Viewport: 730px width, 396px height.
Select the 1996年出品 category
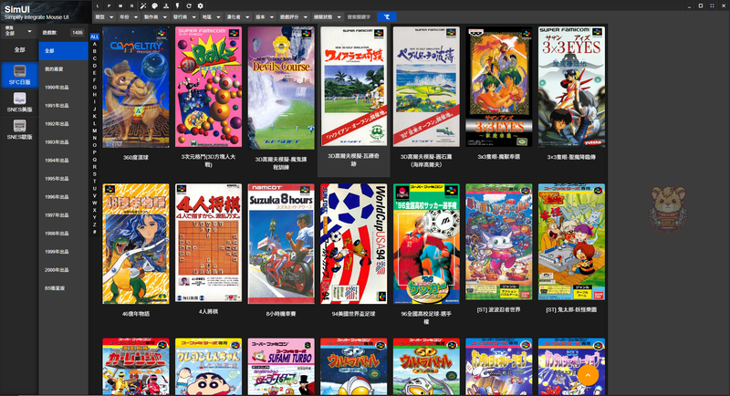coord(63,197)
